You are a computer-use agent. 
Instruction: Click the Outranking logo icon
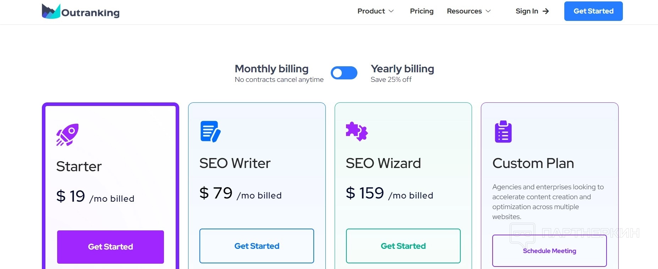51,11
